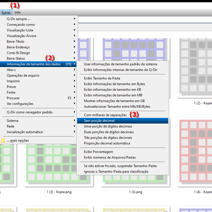Choose 'Usar informações de tamanho padrão do sistema'
The image size is (212, 212).
[123, 64]
